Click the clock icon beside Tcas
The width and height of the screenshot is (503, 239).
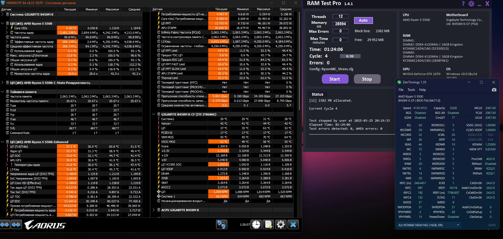tap(7, 106)
